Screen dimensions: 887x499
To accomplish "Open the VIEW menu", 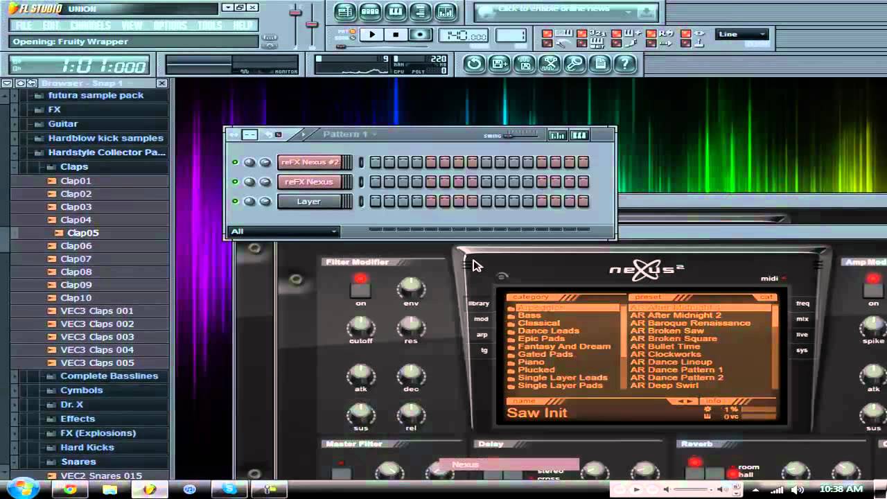I will coord(132,26).
